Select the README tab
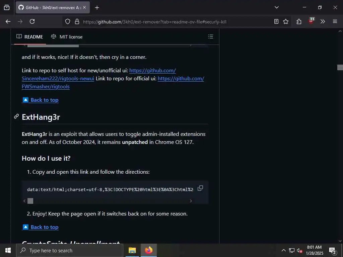 click(30, 37)
